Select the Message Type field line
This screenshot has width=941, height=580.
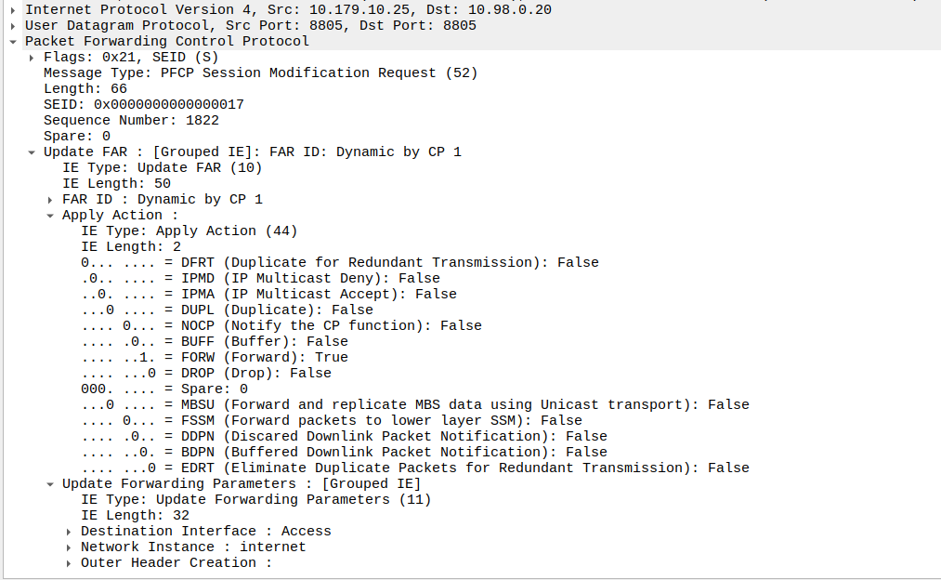[260, 72]
